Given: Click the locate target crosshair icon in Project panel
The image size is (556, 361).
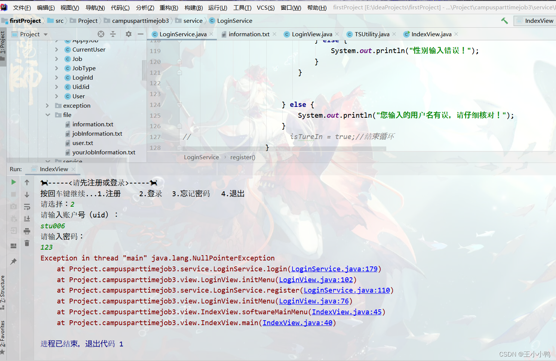Looking at the screenshot, I should point(101,34).
